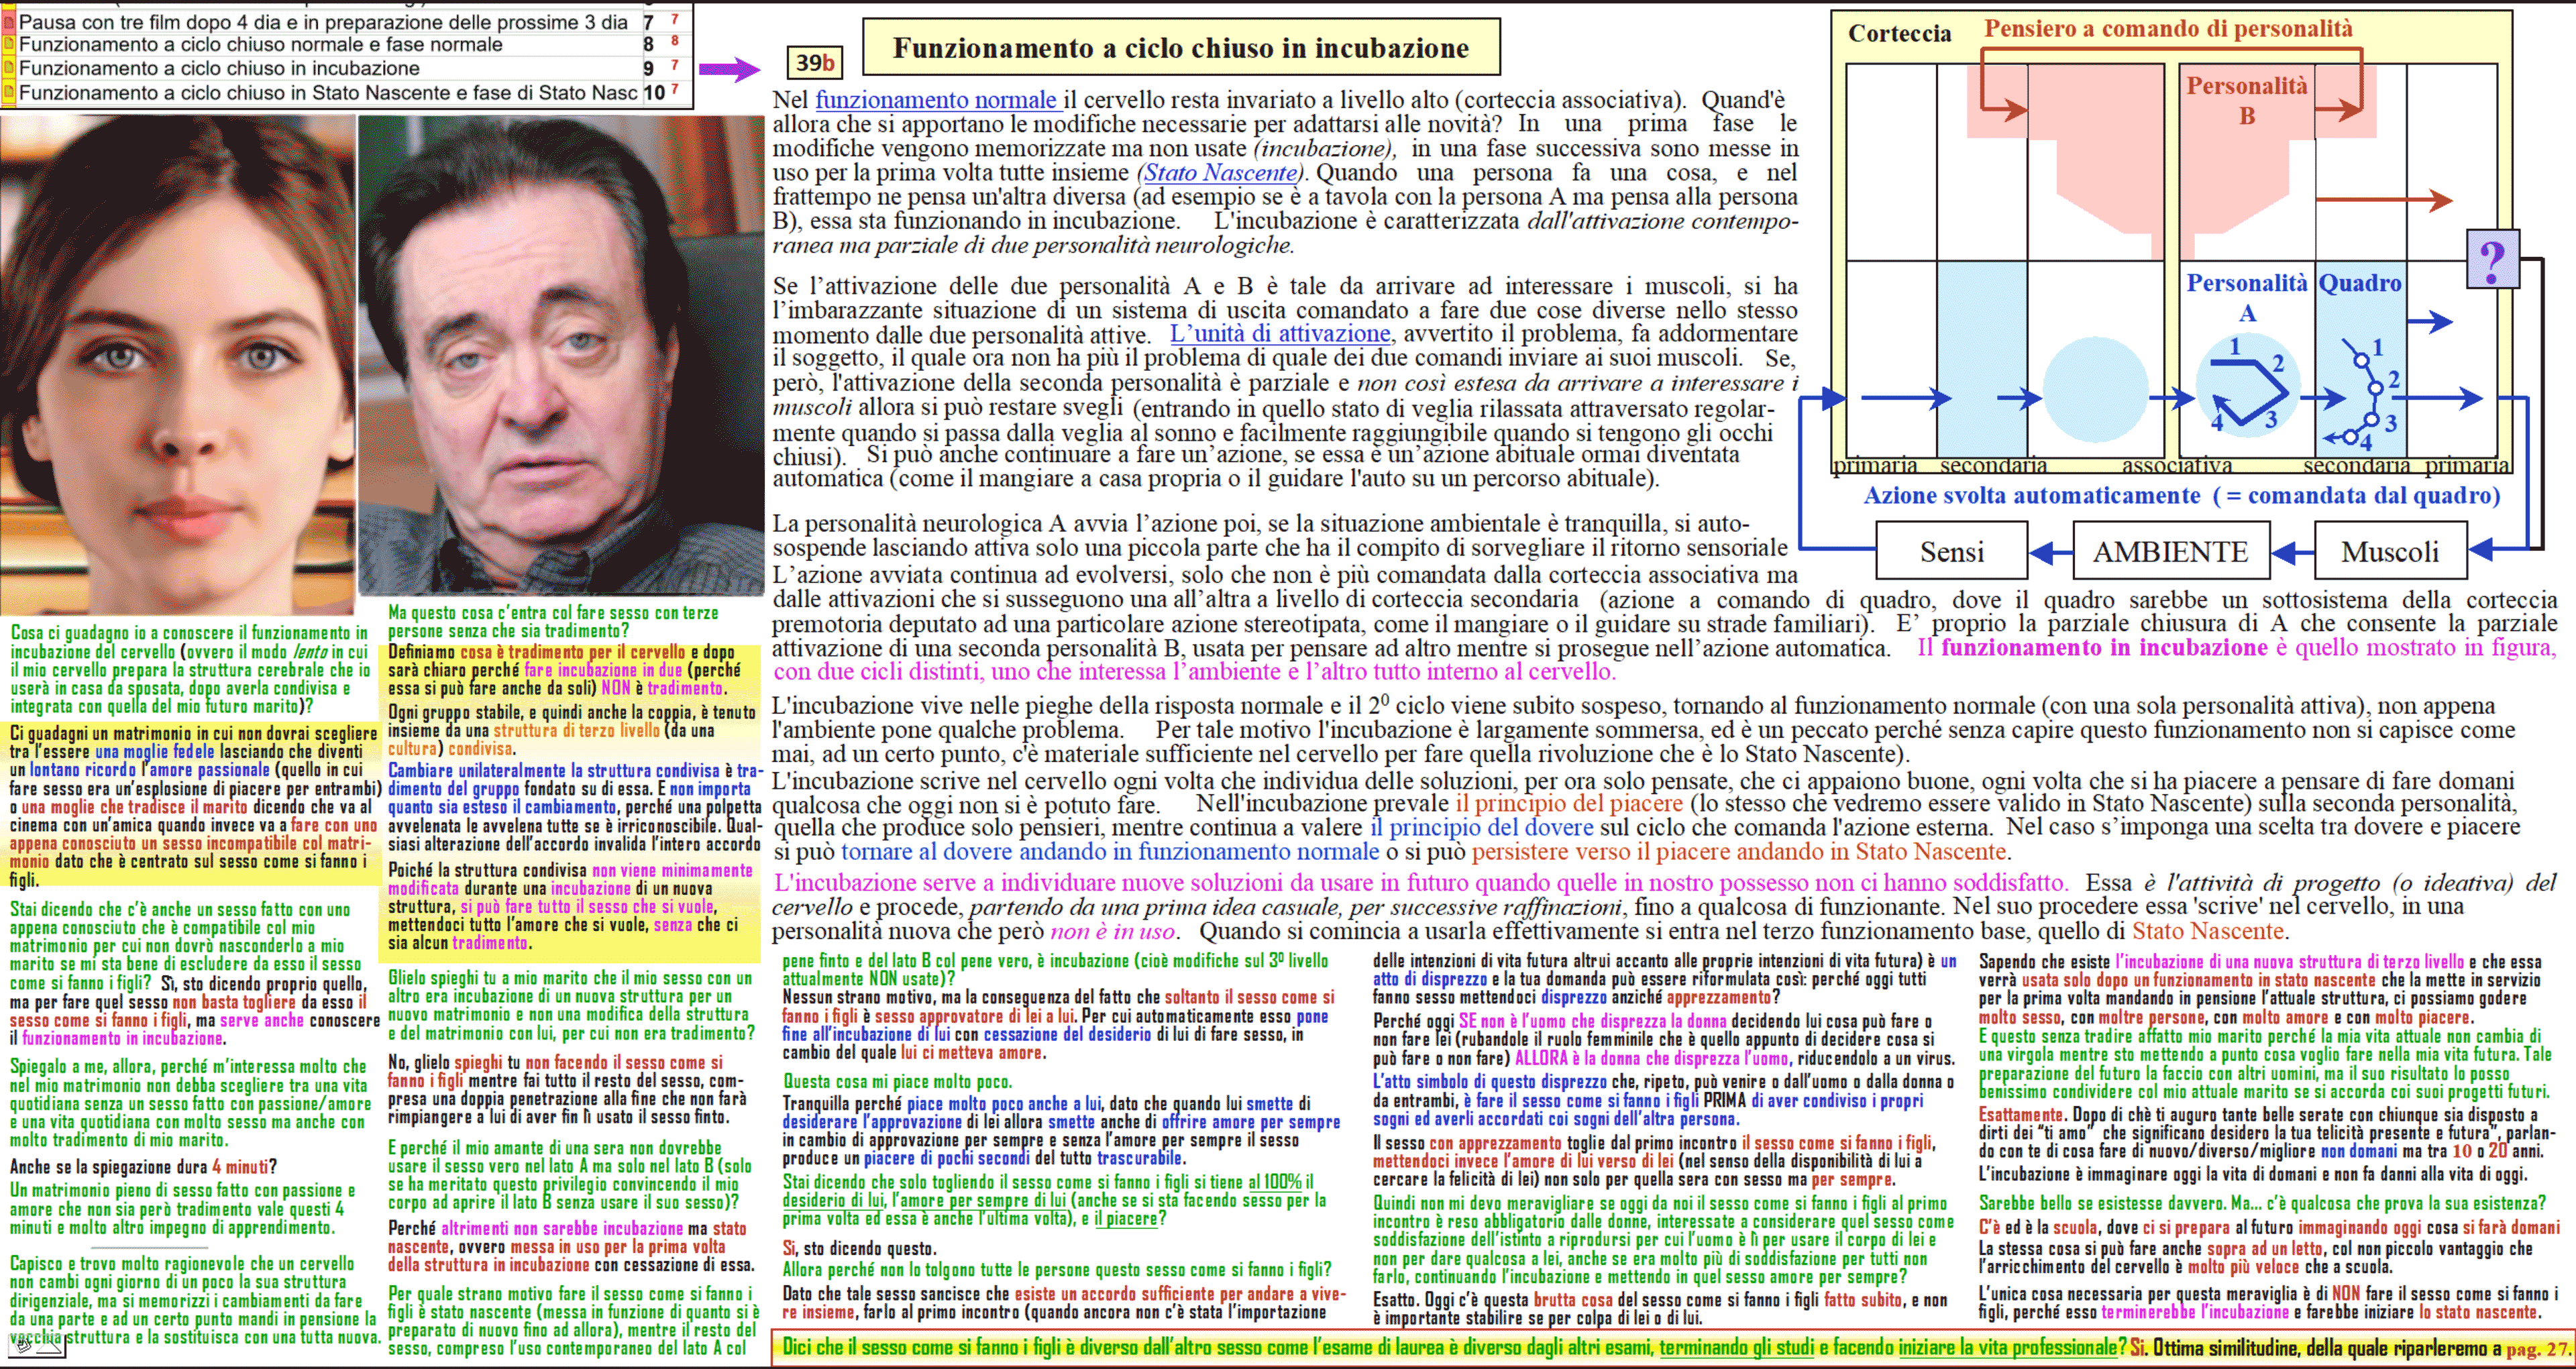2576x1369 pixels.
Task: Click the 'Quadro' label in the diagram
Action: [x=2359, y=283]
